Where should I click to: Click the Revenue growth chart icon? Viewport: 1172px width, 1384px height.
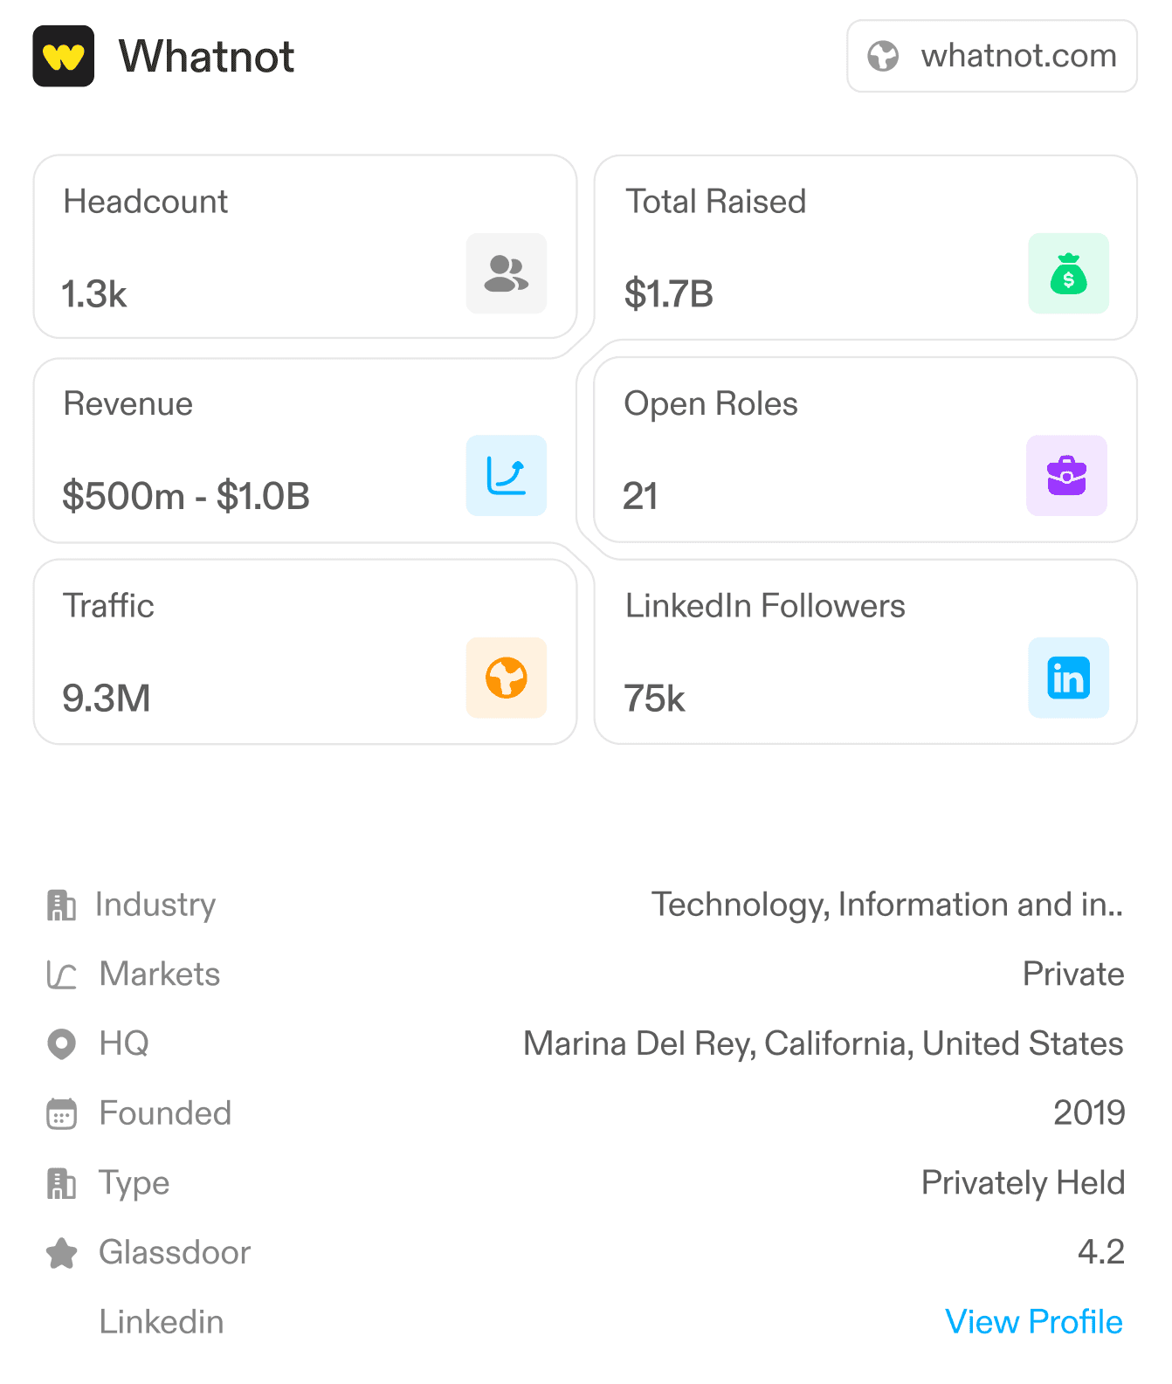(506, 476)
